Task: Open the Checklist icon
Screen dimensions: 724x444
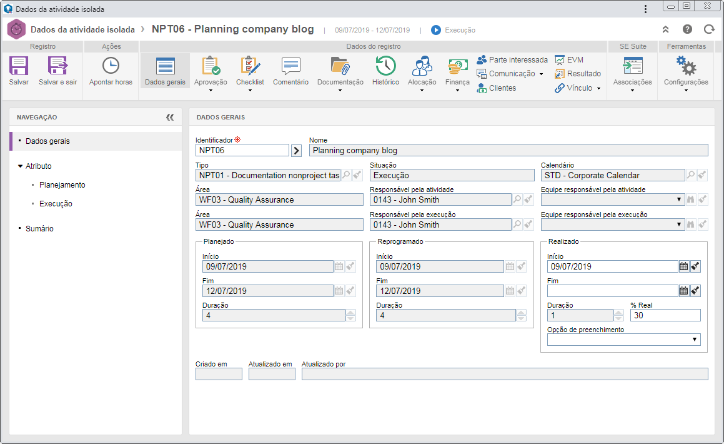Action: 250,66
